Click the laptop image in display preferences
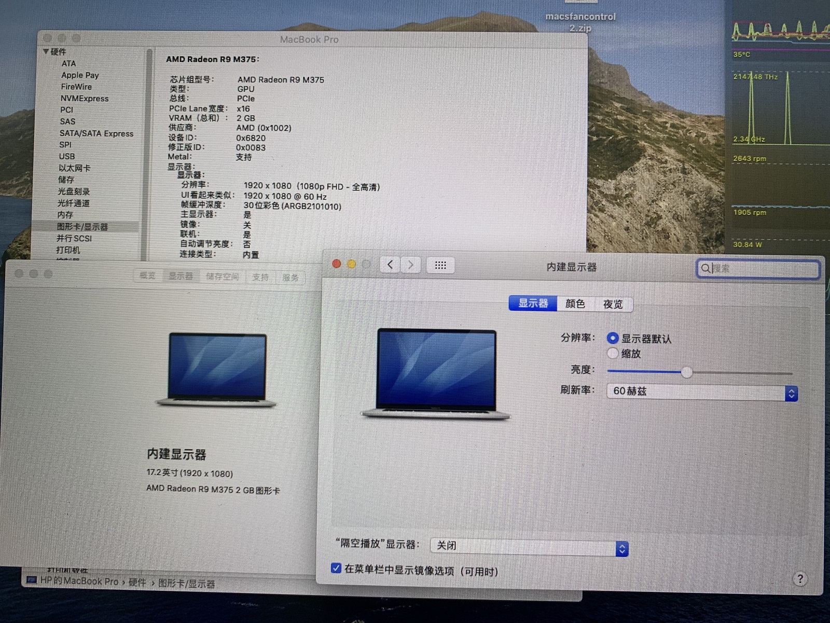The width and height of the screenshot is (830, 623). [x=436, y=373]
